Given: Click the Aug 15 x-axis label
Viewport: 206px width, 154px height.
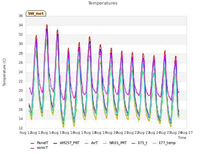Looking at the screenshot, I should click(58, 133).
